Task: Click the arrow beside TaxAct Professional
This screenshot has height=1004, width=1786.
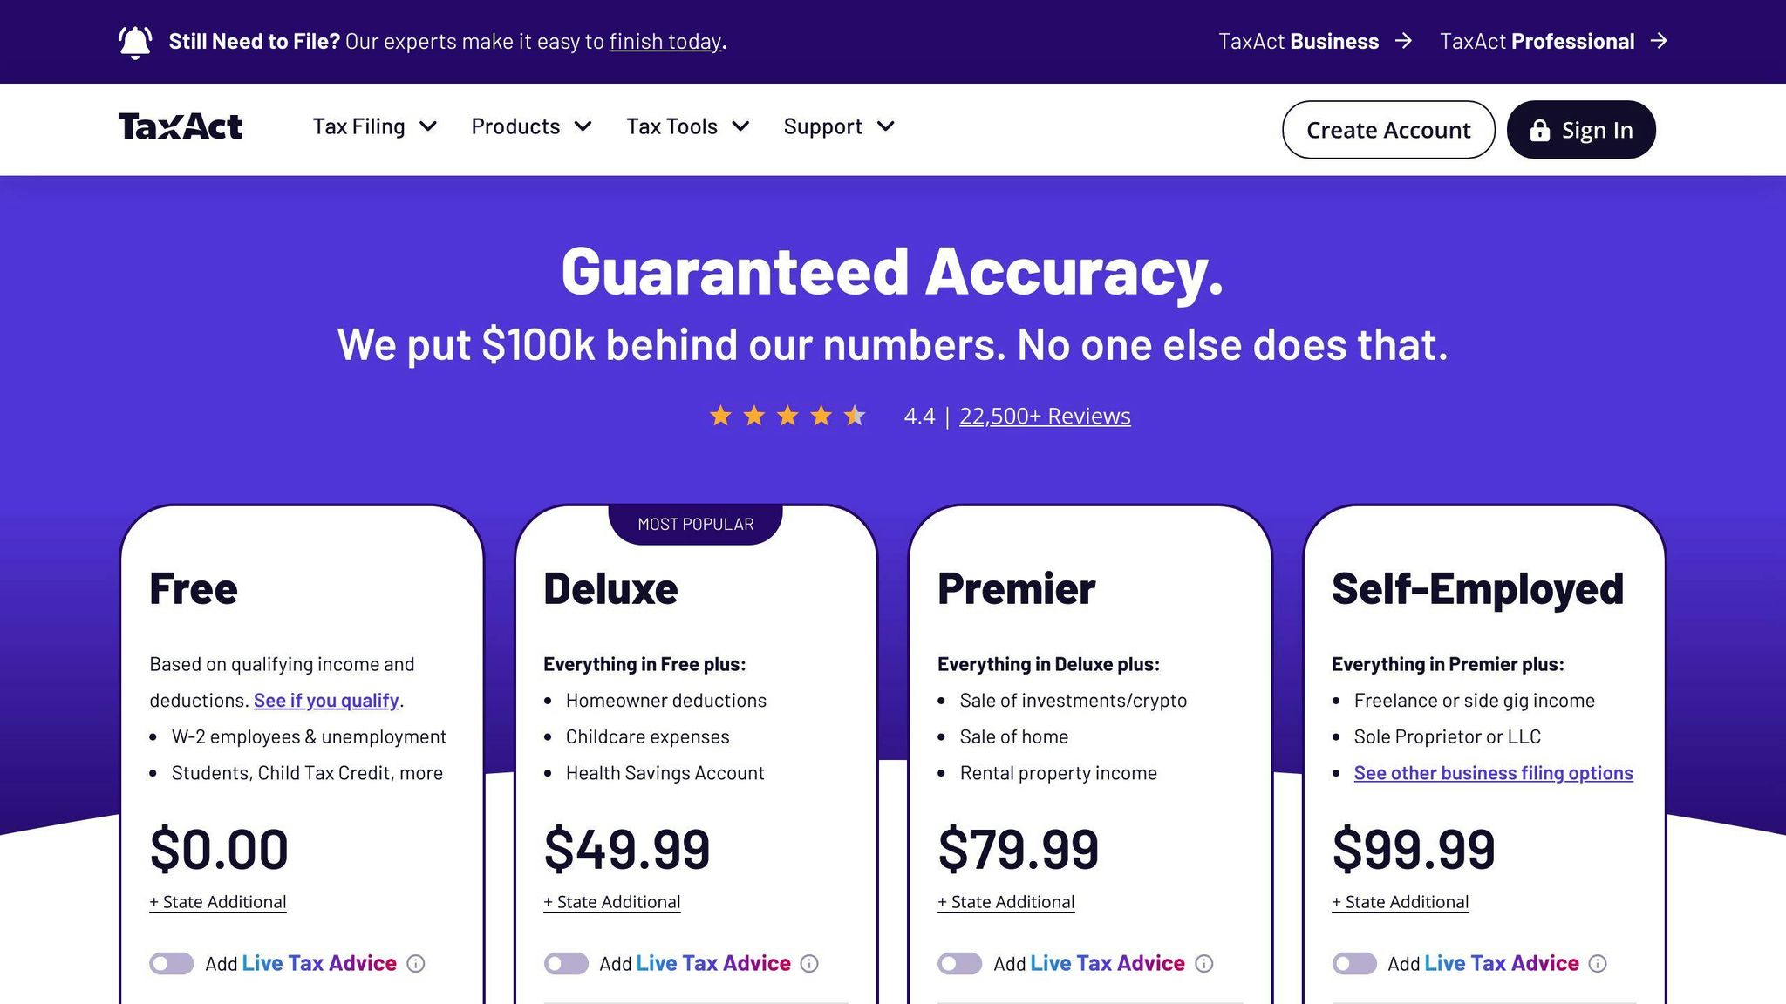Action: point(1659,41)
